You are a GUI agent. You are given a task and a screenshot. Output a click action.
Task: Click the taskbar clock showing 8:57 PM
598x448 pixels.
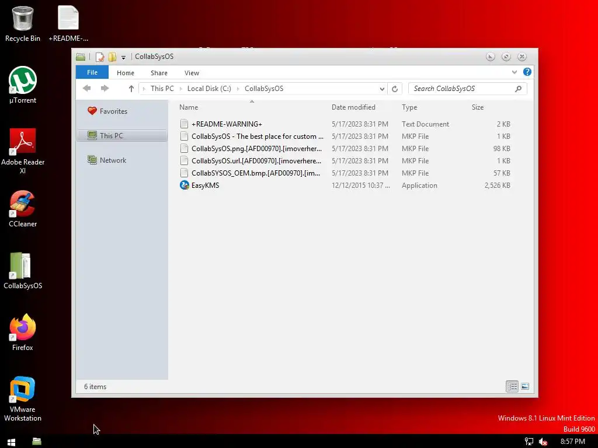pyautogui.click(x=572, y=442)
